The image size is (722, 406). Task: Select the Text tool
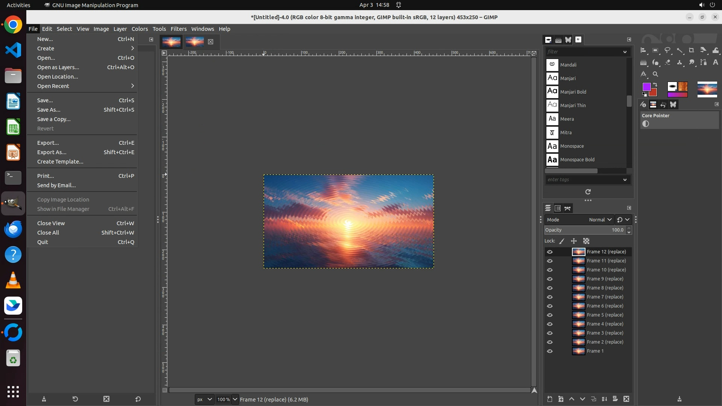715,62
